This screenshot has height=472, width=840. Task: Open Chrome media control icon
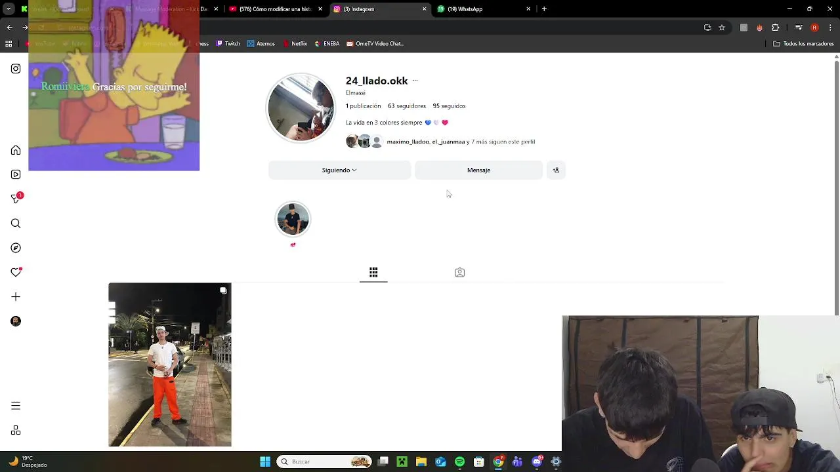(799, 28)
